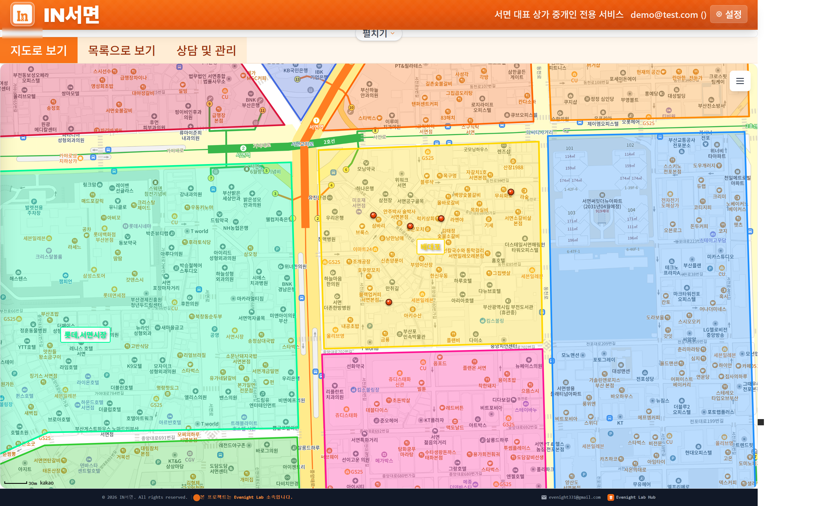Click the Evenight Lab footer link
Viewport: 813px width, 506px height.
[248, 497]
